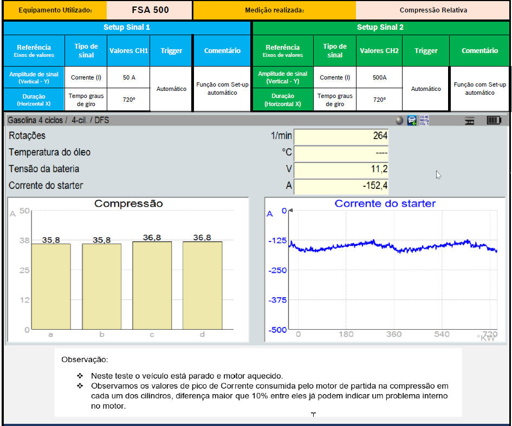Click compression bar for cylinder a
Screen dimensions: 512x426
(x=51, y=286)
